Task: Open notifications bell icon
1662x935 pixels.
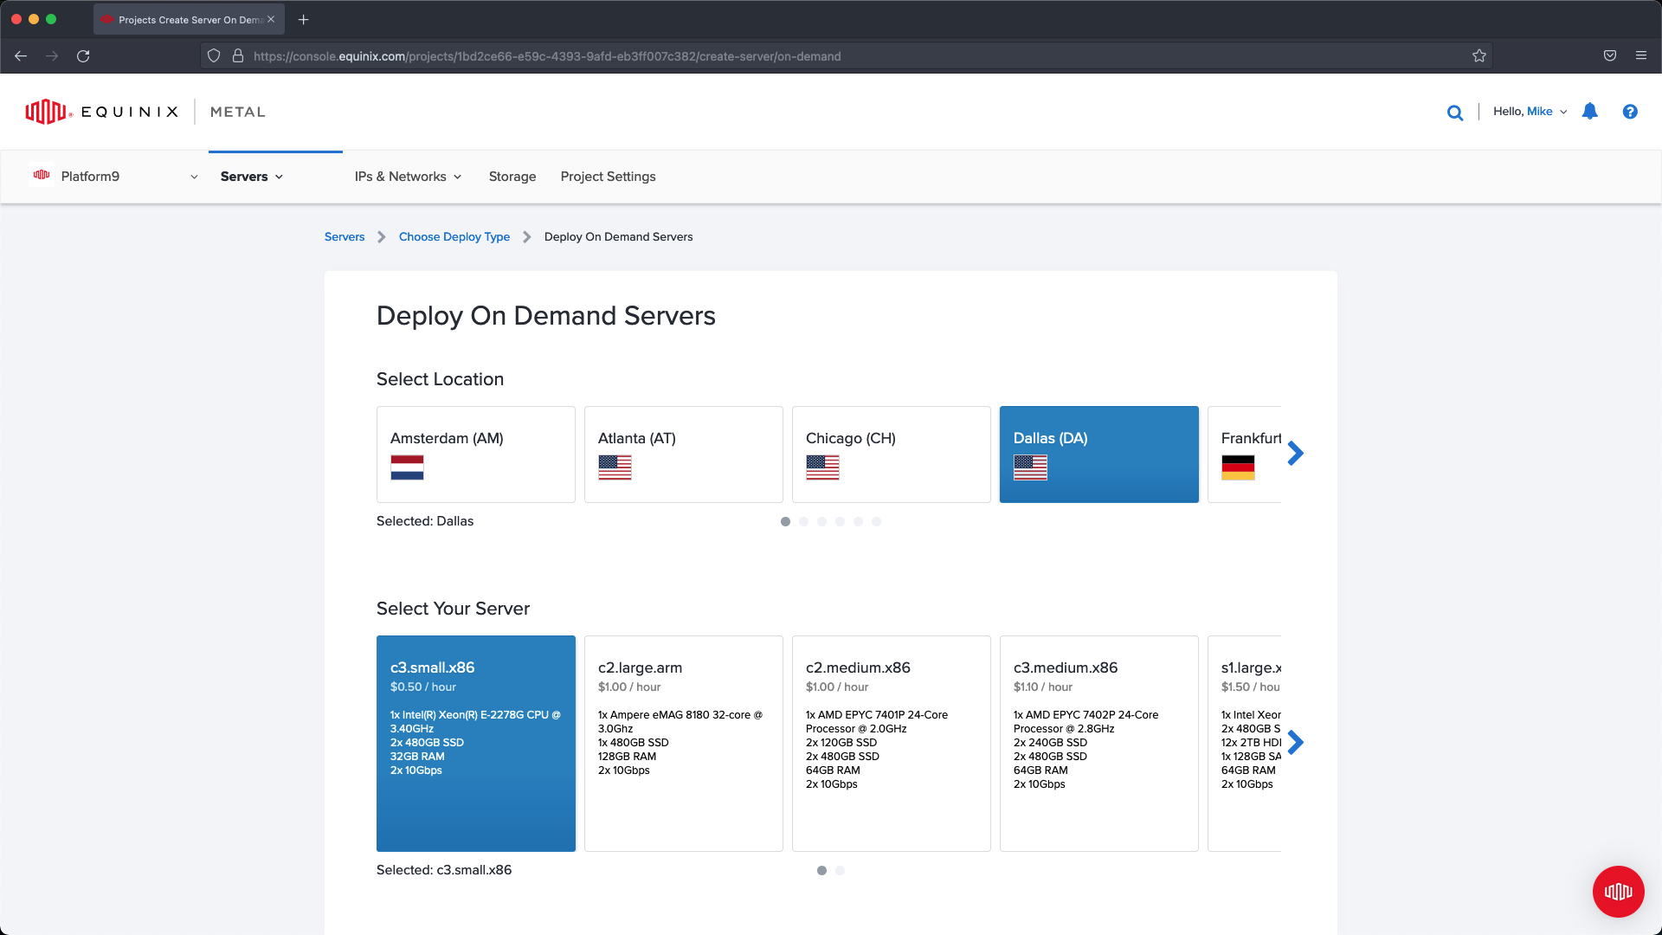Action: click(1590, 112)
